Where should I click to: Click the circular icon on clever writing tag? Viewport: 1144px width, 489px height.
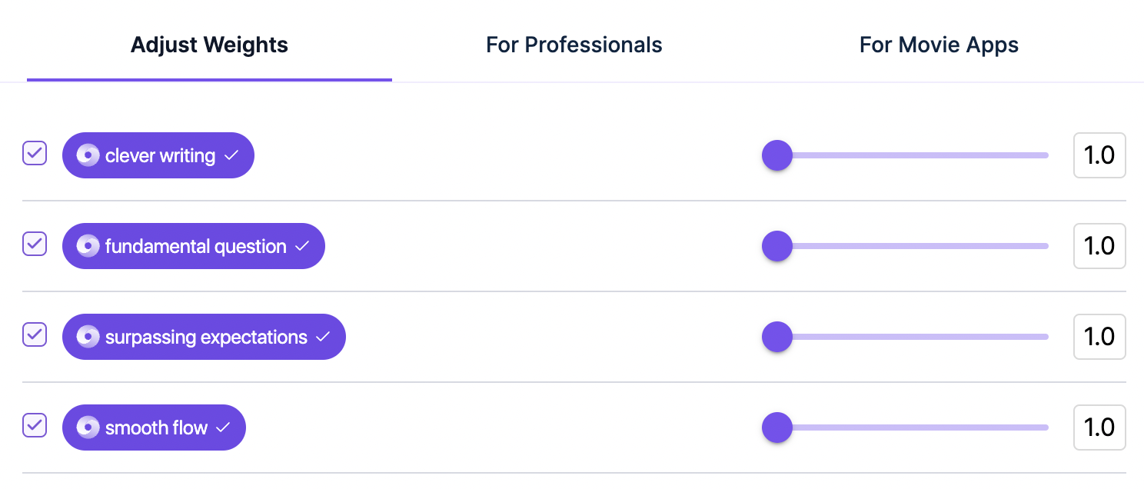click(x=88, y=155)
